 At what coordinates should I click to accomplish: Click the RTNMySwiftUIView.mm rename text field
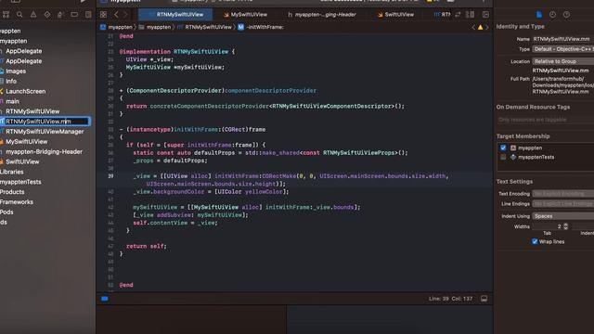click(x=47, y=122)
